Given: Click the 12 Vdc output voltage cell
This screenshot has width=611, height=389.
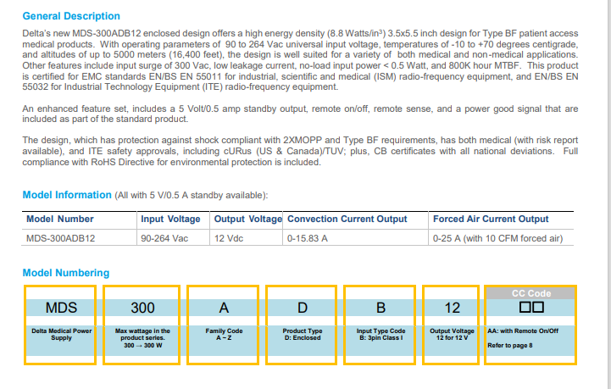Looking at the screenshot, I should pos(228,239).
